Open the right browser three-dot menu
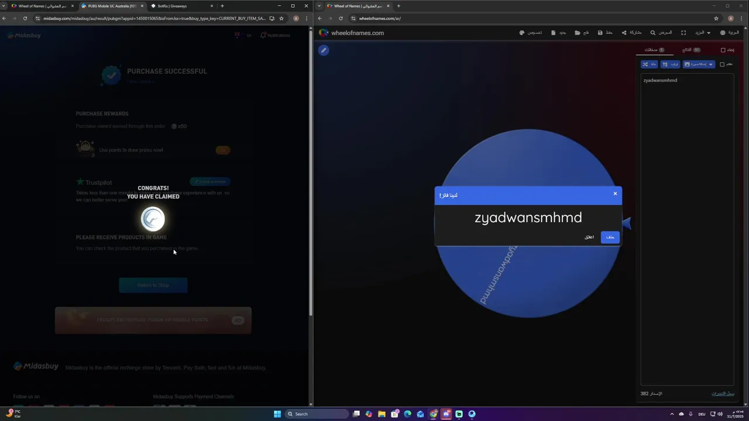The image size is (749, 421). coord(741,18)
